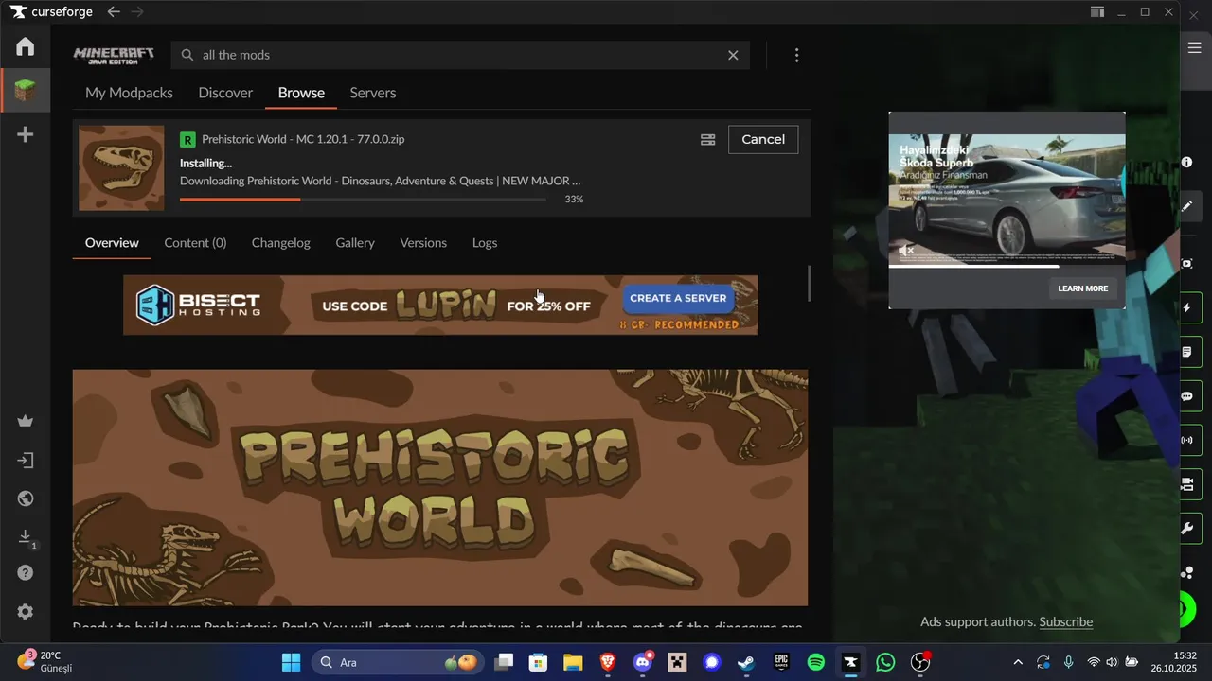Click the server pack icon beside Cancel
Image resolution: width=1212 pixels, height=681 pixels.
707,139
